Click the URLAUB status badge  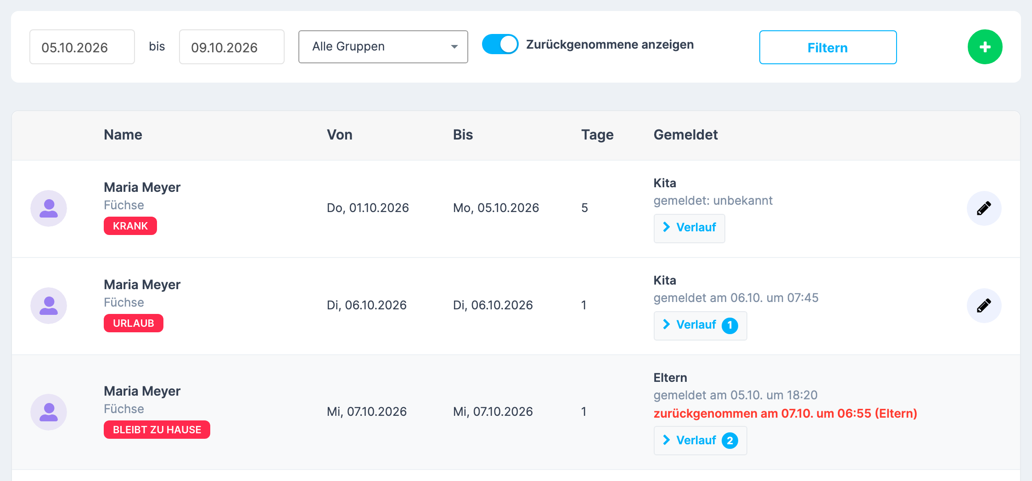tap(134, 323)
